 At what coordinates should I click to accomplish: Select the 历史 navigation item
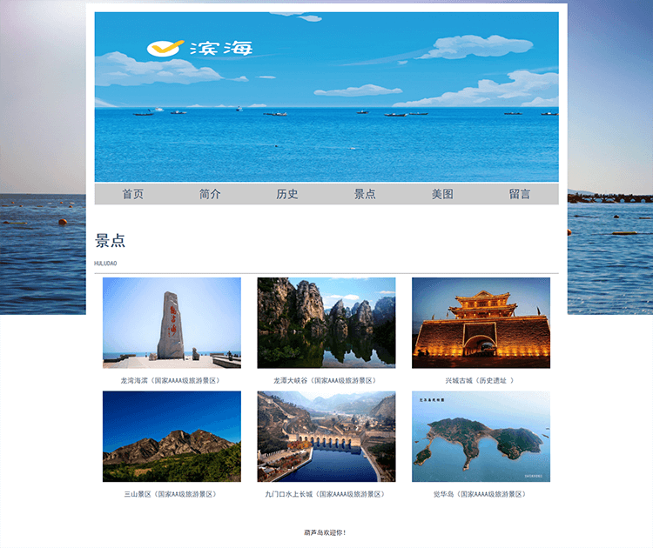[287, 194]
